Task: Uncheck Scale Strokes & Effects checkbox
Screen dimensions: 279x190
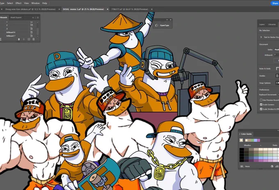Action: tap(261, 109)
